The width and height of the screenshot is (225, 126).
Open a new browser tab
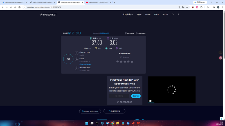pyautogui.click(x=114, y=3)
